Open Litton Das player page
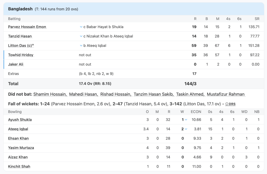Screen dimensions: 267x174 click(21, 46)
